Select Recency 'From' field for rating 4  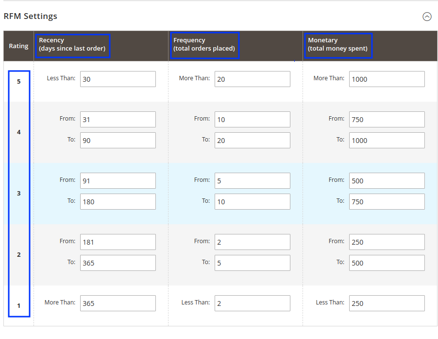pyautogui.click(x=118, y=120)
